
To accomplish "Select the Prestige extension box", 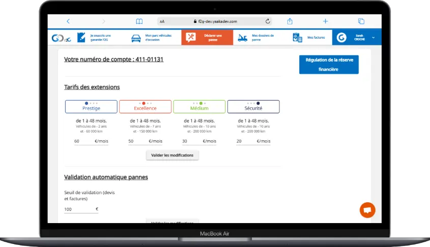I will click(x=91, y=107).
